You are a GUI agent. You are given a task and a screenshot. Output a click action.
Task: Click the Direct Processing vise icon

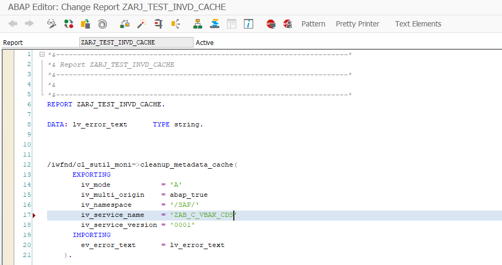click(x=159, y=24)
